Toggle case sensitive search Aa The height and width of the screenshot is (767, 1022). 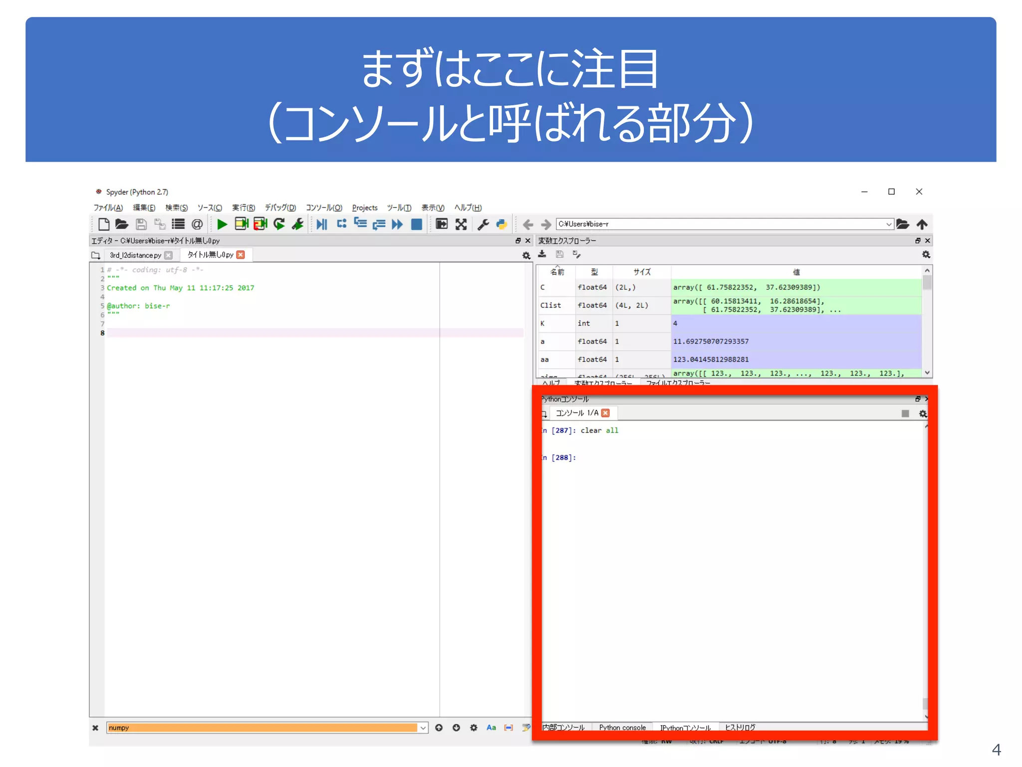(491, 728)
